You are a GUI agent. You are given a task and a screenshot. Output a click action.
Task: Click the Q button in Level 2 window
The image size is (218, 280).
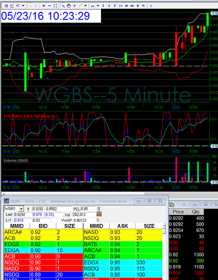click(x=98, y=209)
